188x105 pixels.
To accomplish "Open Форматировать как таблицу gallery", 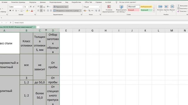I will (121, 9).
